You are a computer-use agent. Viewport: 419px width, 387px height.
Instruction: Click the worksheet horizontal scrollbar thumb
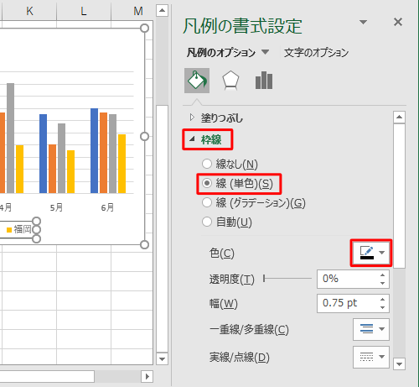[x=47, y=376]
